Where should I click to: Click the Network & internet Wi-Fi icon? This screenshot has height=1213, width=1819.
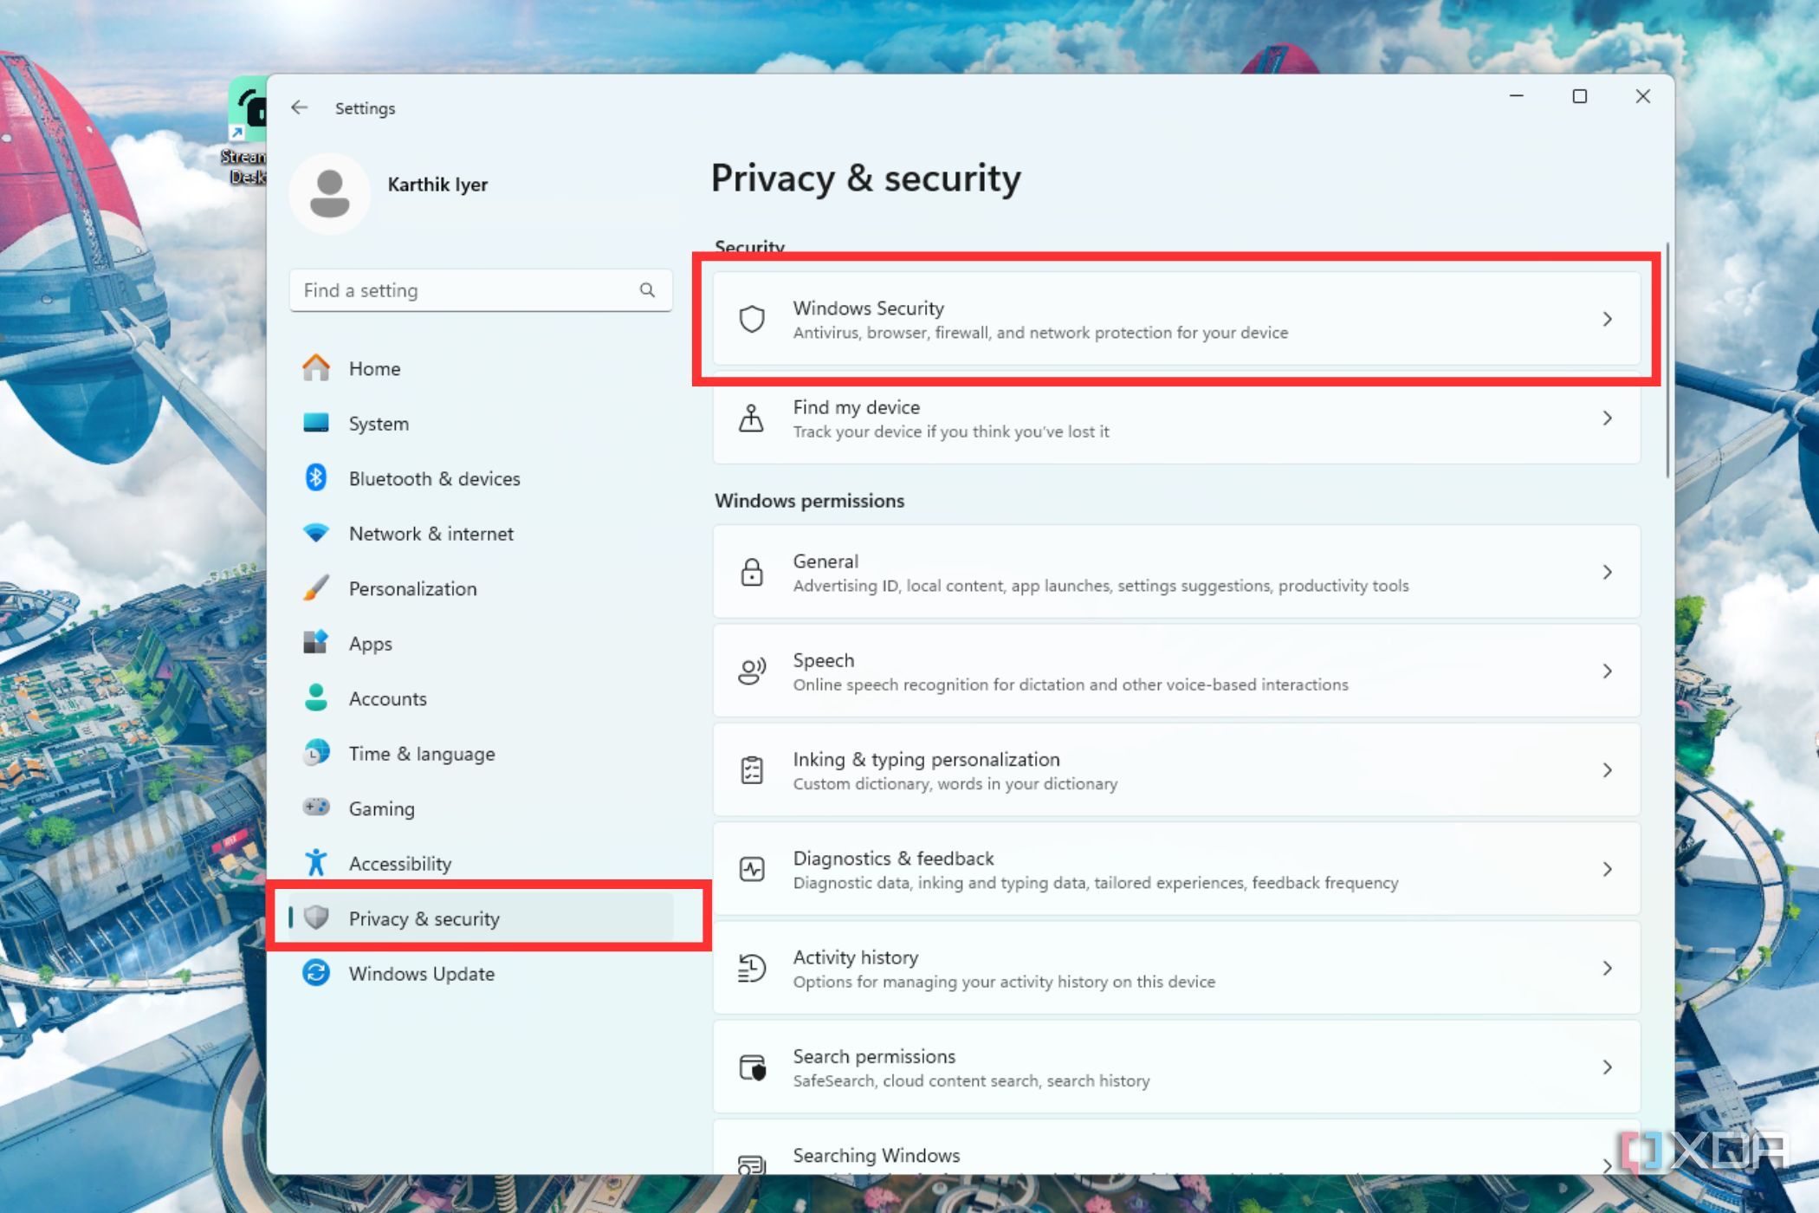(317, 533)
